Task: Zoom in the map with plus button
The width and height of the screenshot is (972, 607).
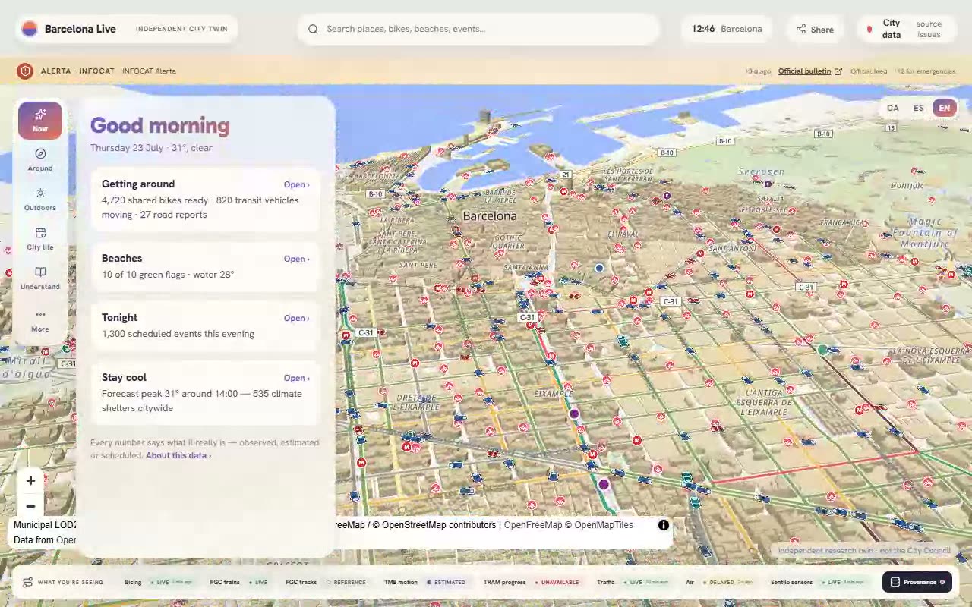Action: [30, 480]
